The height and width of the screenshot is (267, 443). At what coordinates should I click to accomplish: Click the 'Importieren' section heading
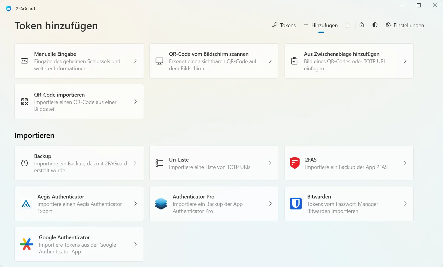point(34,135)
